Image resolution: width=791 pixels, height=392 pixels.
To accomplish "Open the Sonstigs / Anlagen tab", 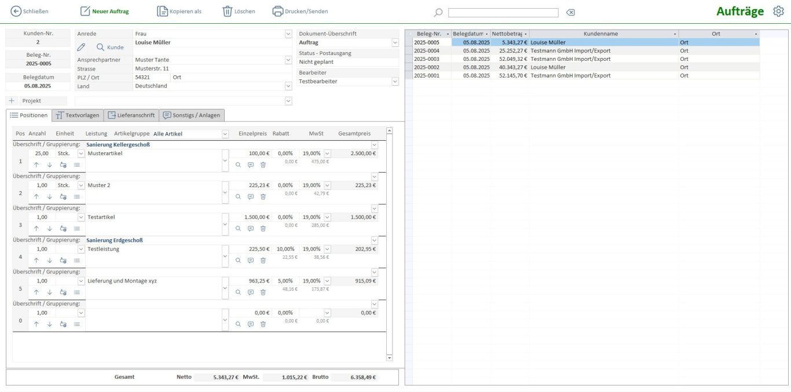I will (x=192, y=115).
